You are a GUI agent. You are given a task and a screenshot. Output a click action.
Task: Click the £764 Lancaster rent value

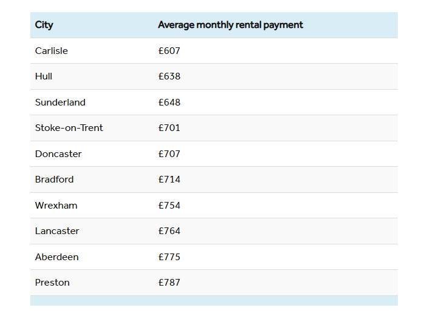click(169, 231)
